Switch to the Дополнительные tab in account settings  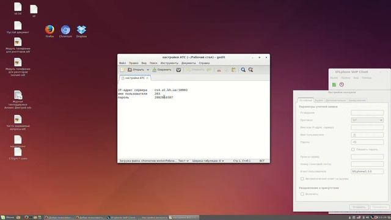coord(335,100)
